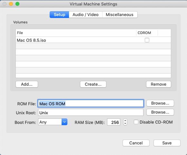The width and height of the screenshot is (187, 155).
Task: Click the CDROM column header
Action: 147,33
